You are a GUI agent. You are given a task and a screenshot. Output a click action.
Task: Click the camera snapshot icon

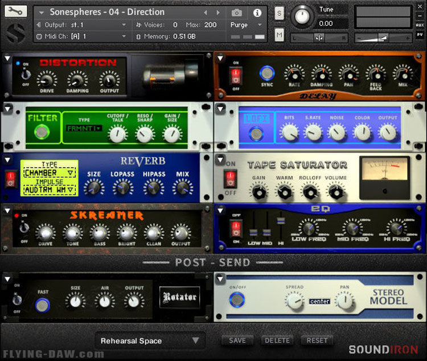pos(237,13)
